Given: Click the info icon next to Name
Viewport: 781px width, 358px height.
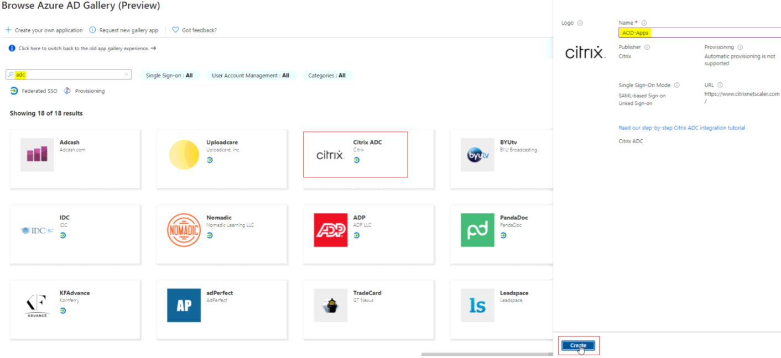Looking at the screenshot, I should click(644, 23).
